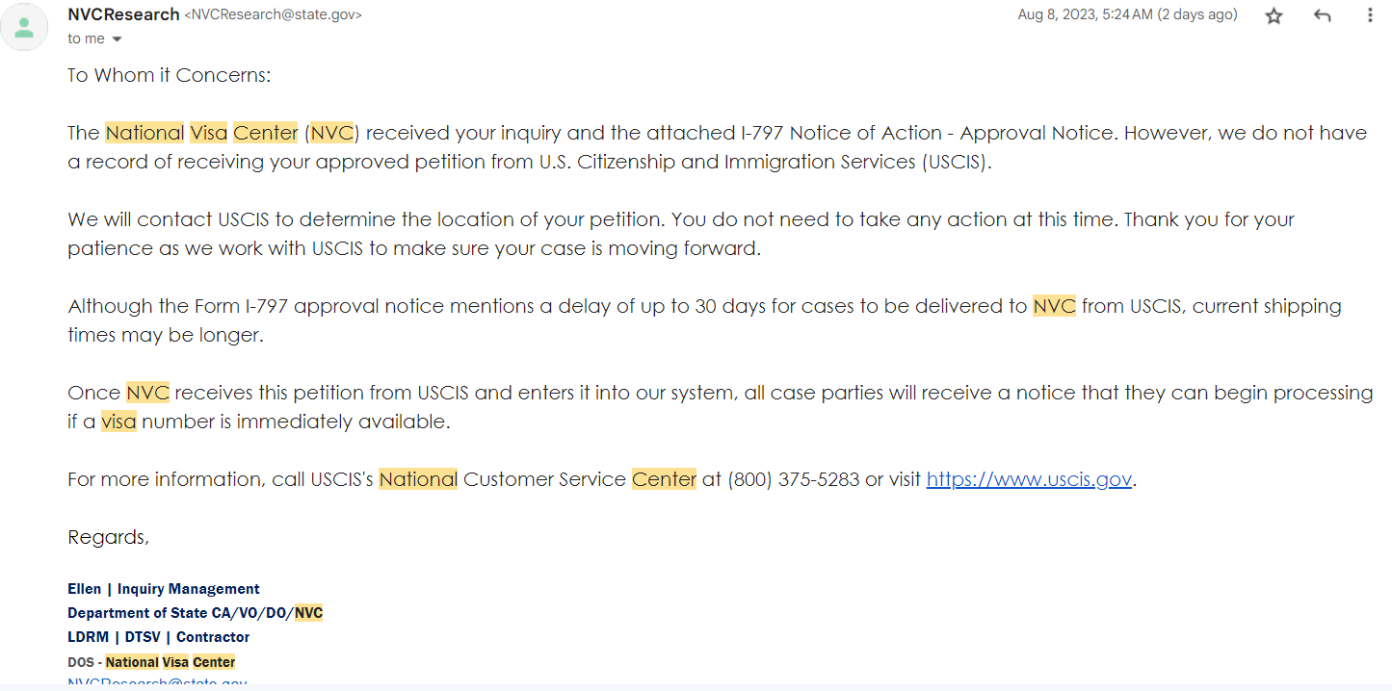Click the Aug 8, 2023 timestamp
This screenshot has width=1392, height=691.
coord(1127,14)
